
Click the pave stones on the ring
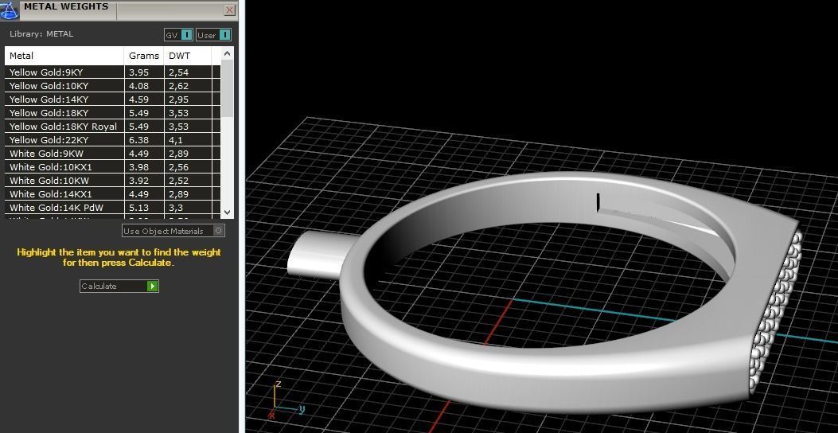point(775,310)
